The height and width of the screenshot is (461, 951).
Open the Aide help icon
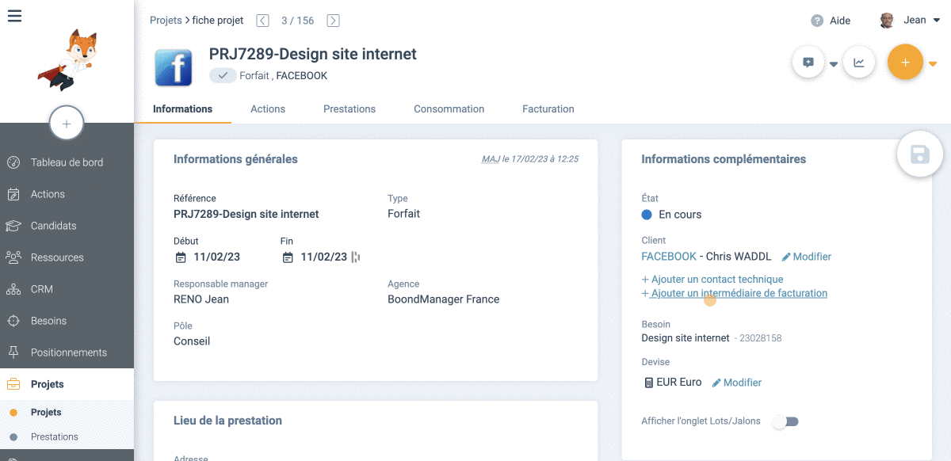(x=817, y=21)
